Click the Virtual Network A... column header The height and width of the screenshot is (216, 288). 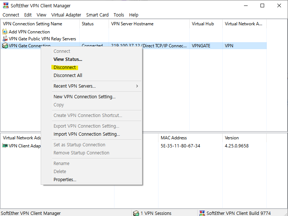tap(244, 24)
